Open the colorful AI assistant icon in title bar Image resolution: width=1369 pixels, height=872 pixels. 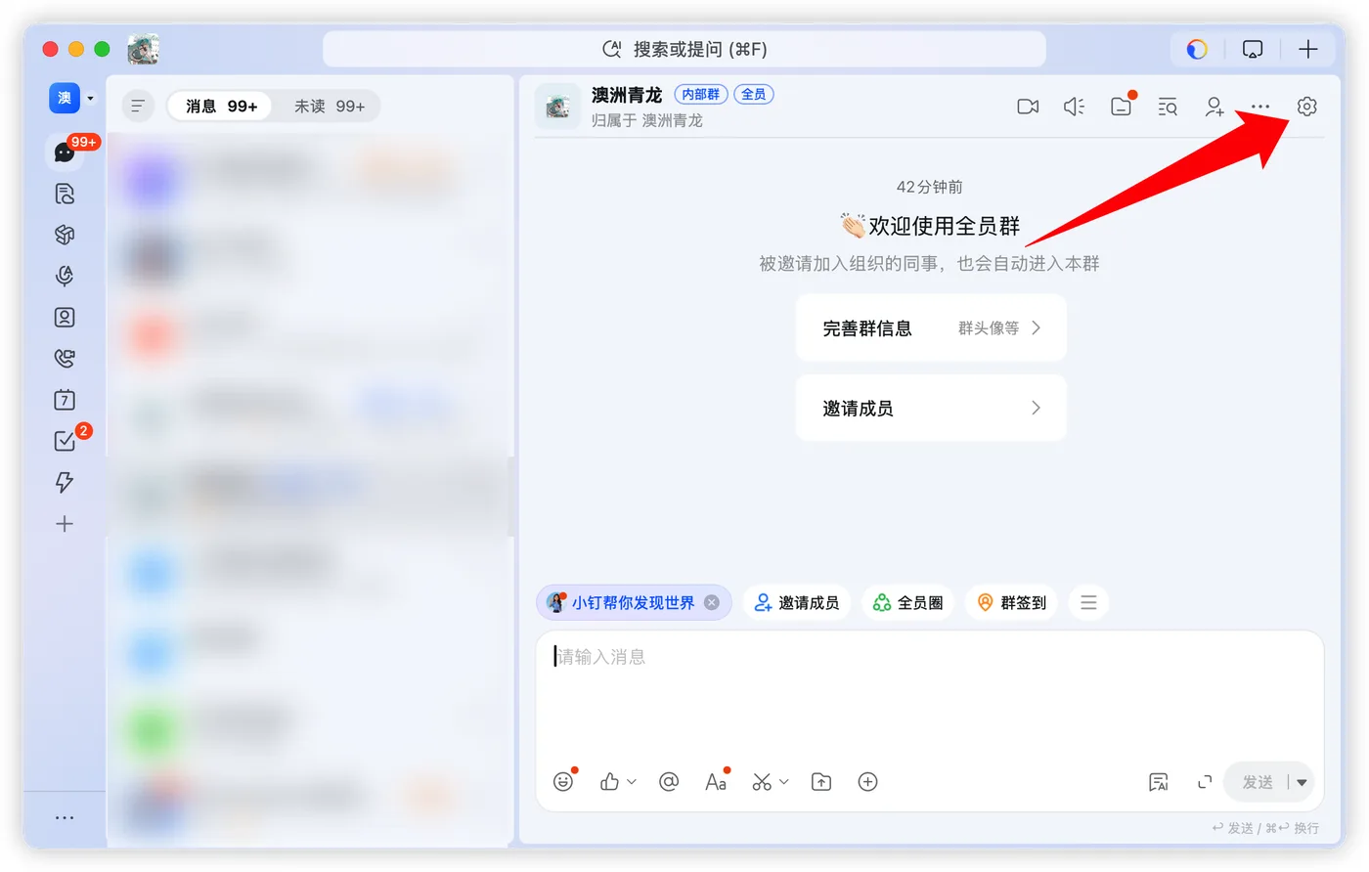tap(1197, 49)
